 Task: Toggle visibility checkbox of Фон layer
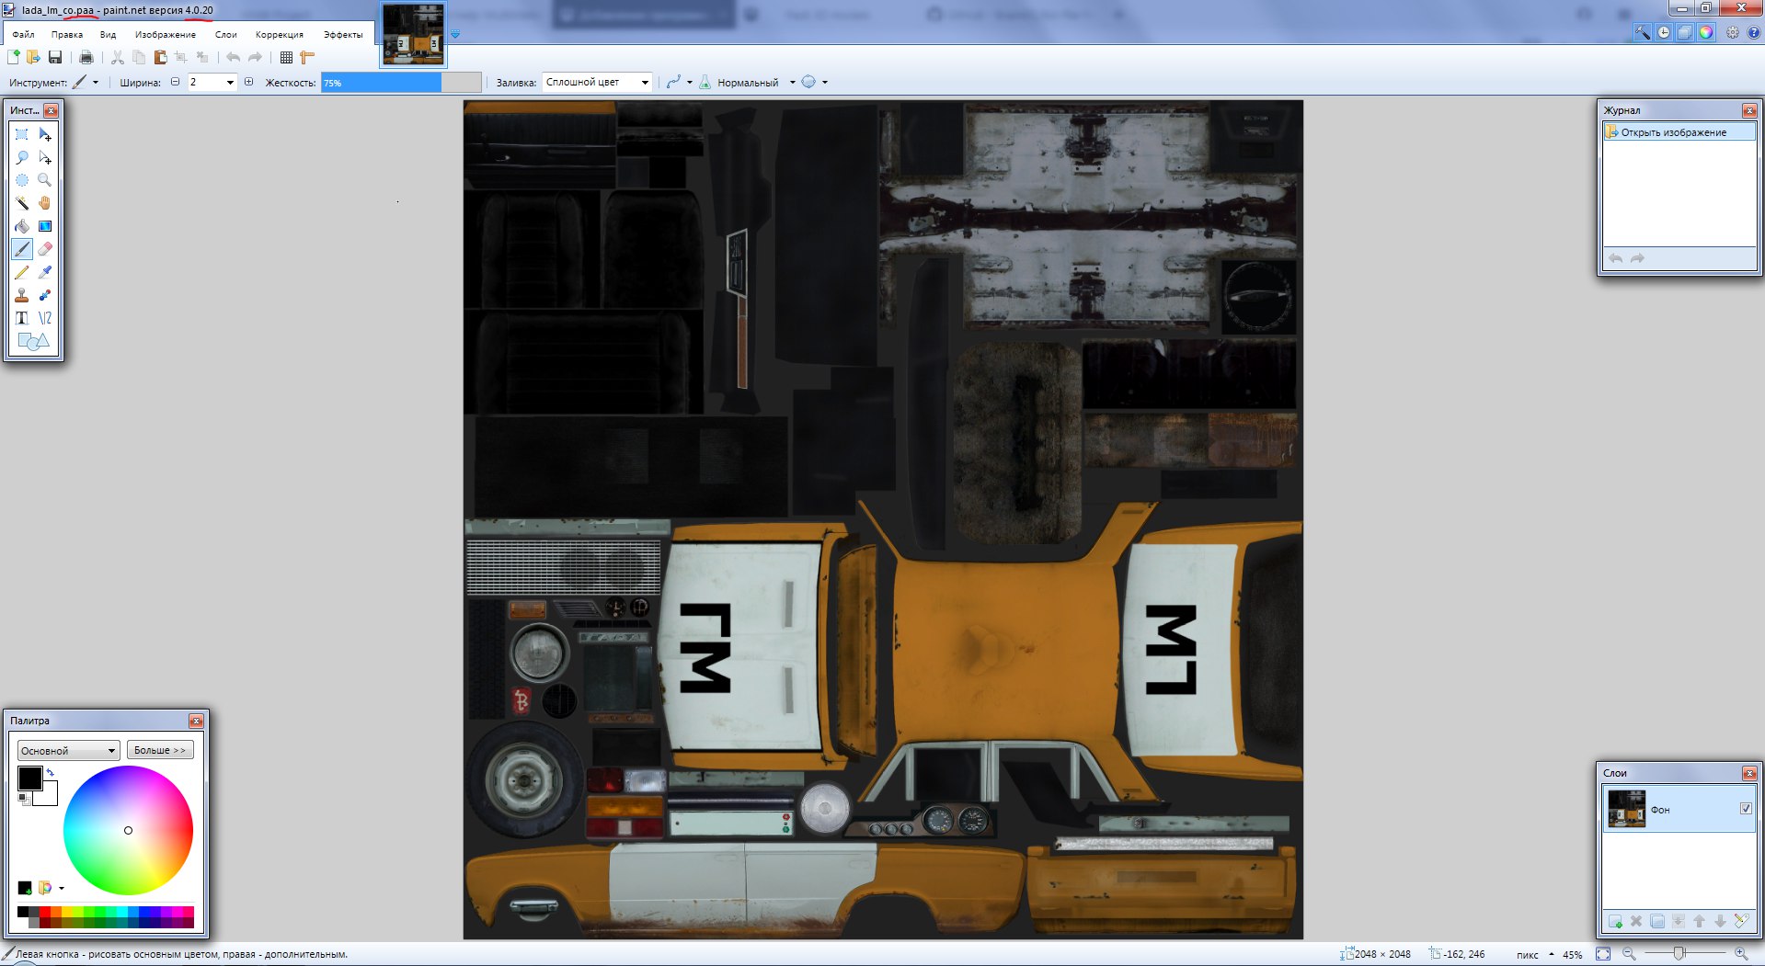[1746, 809]
